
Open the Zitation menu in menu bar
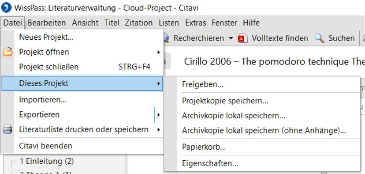pos(139,23)
